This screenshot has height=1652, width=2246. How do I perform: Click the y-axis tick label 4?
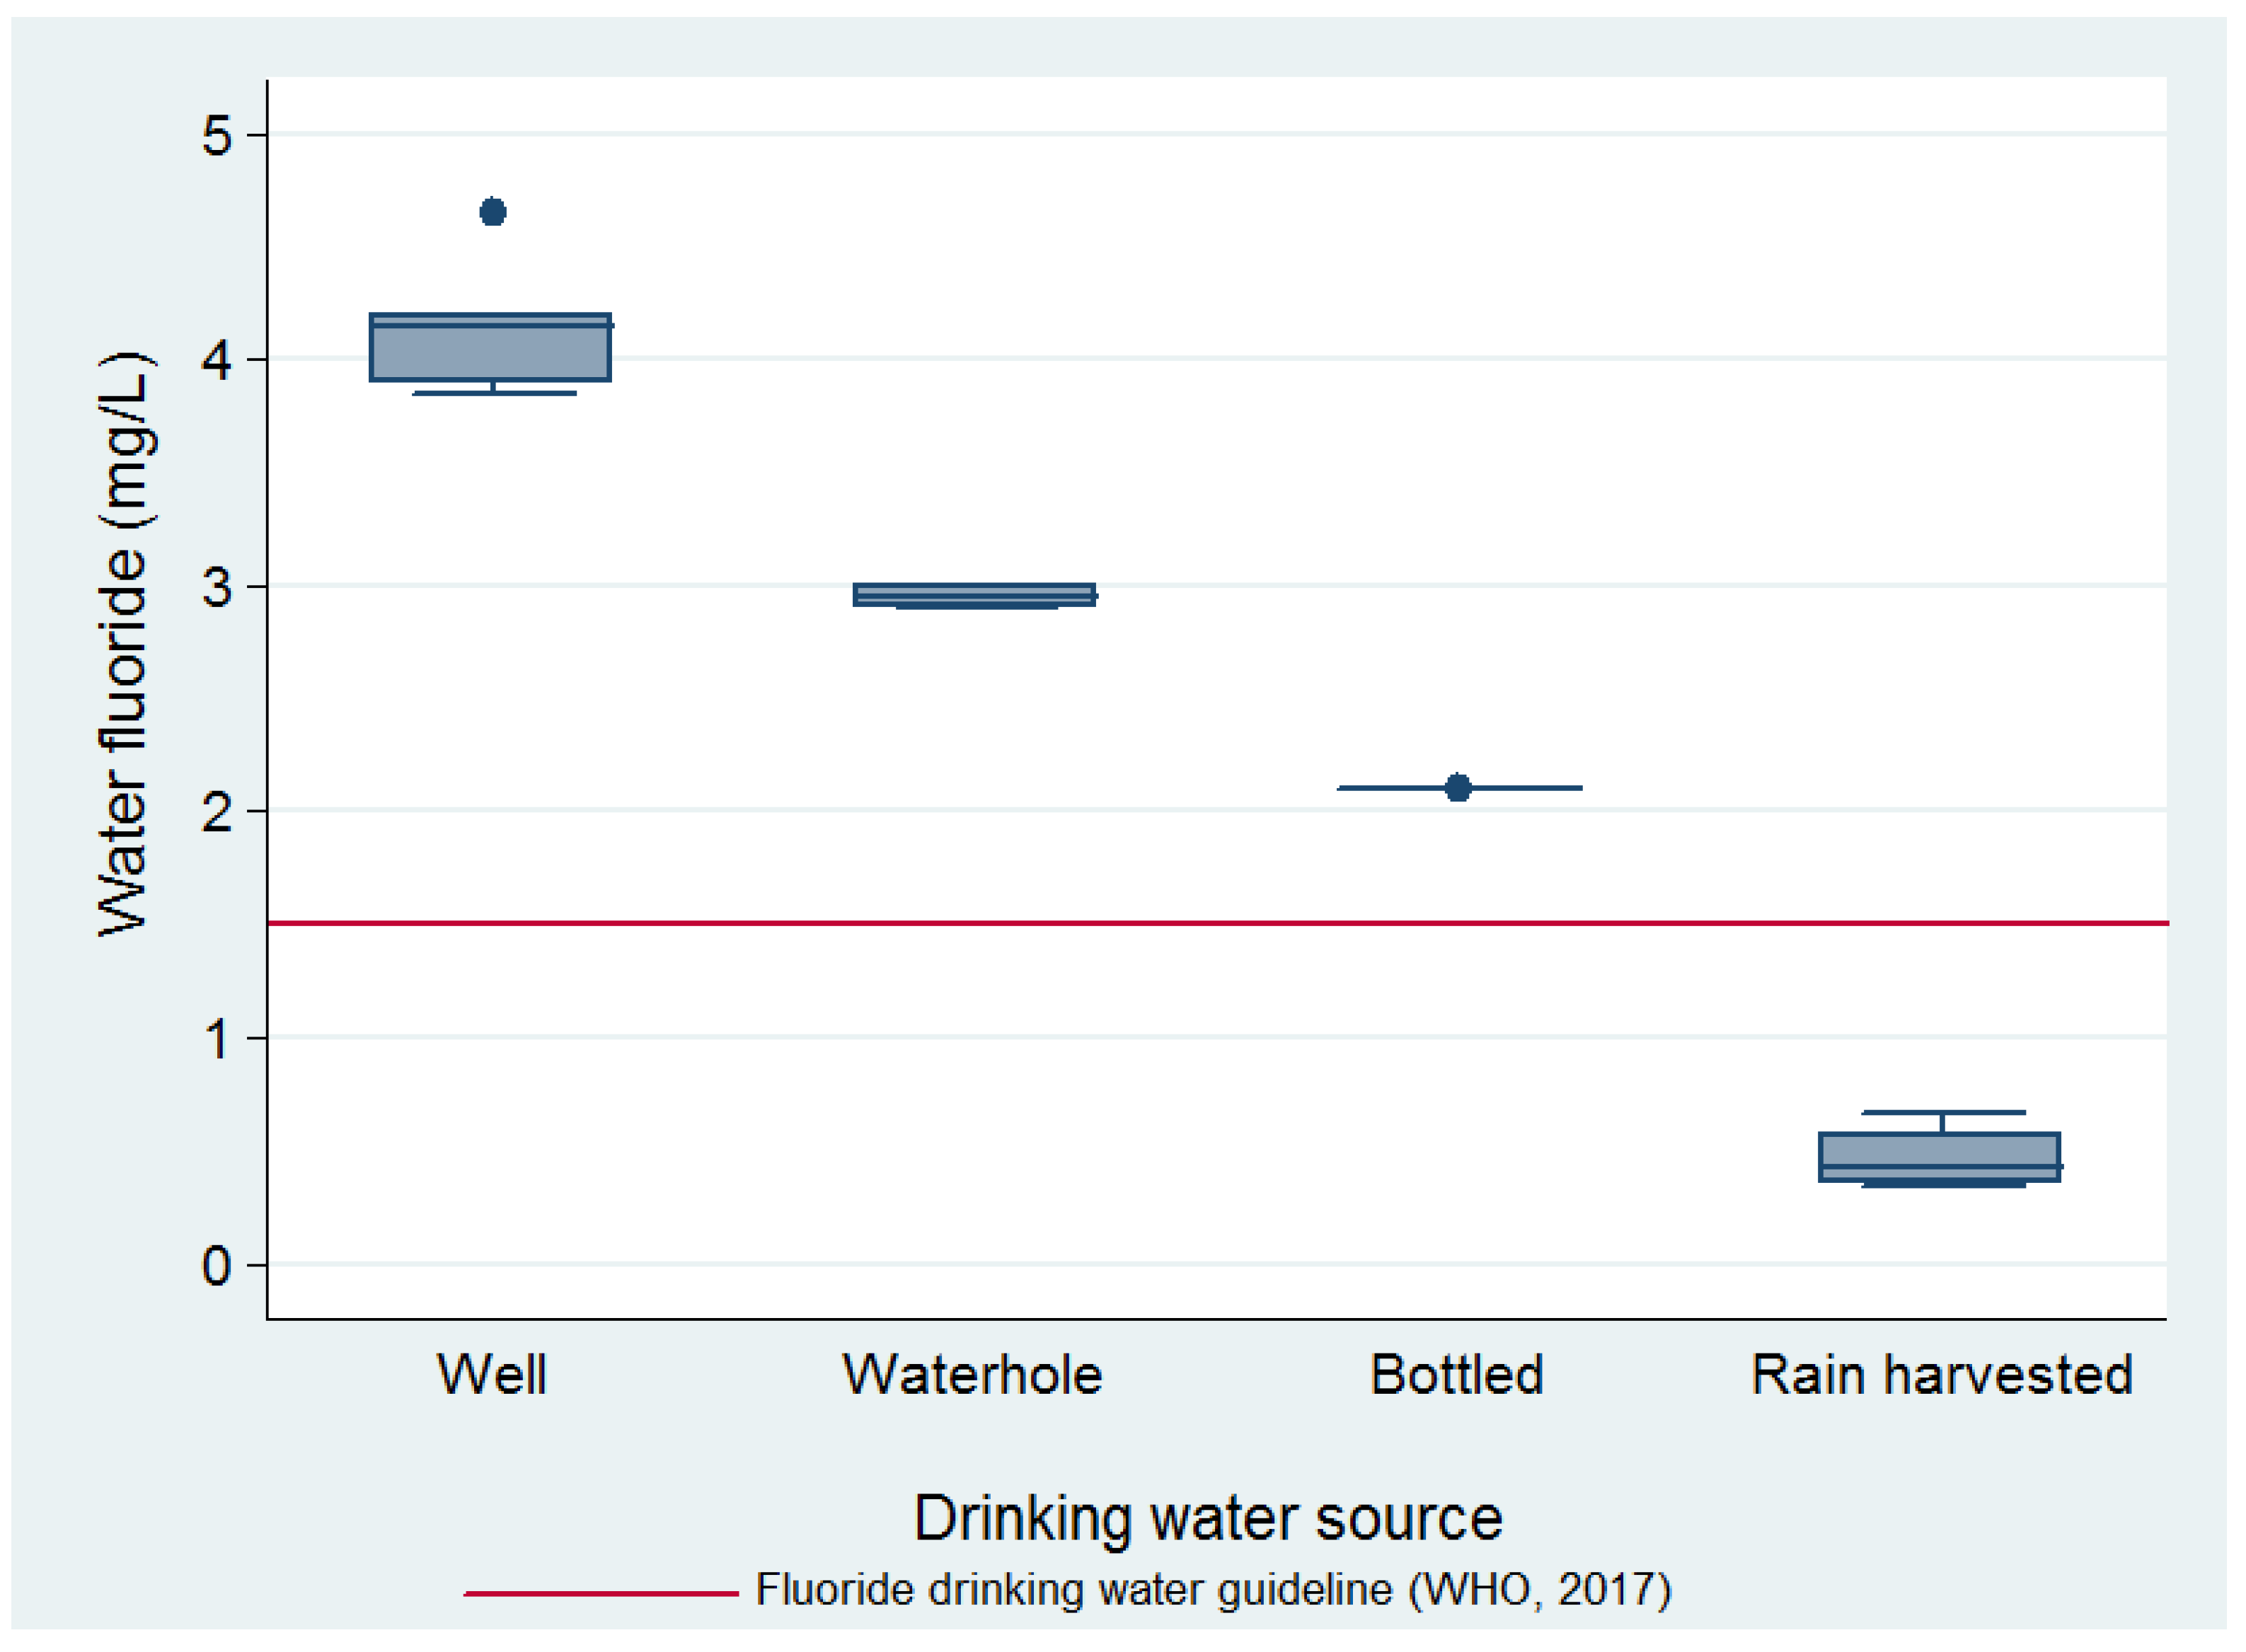click(216, 359)
